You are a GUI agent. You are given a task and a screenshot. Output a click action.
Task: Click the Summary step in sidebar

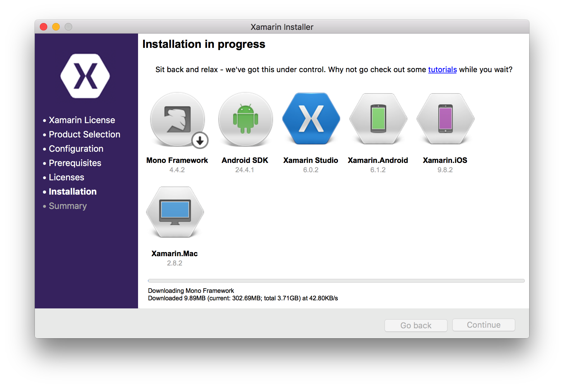tap(67, 206)
